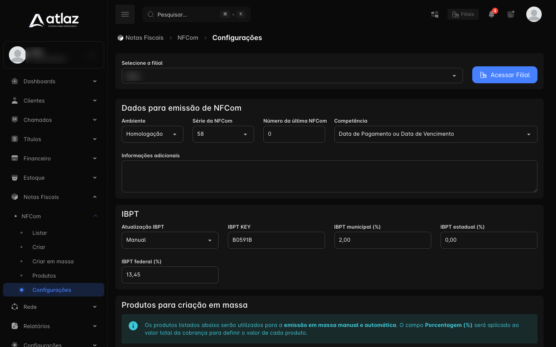
Task: Toggle the hamburger sidebar menu button
Action: pos(125,14)
